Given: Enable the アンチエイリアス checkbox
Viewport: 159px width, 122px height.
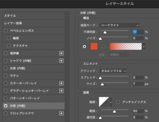Looking at the screenshot, I should pyautogui.click(x=118, y=102).
